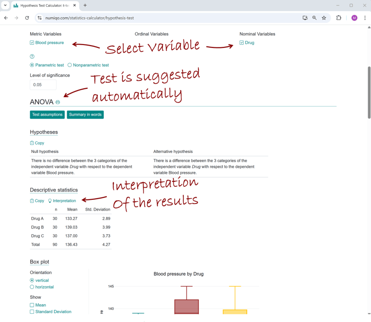Click the Hypotheses section heading
371x322 pixels.
pos(44,132)
